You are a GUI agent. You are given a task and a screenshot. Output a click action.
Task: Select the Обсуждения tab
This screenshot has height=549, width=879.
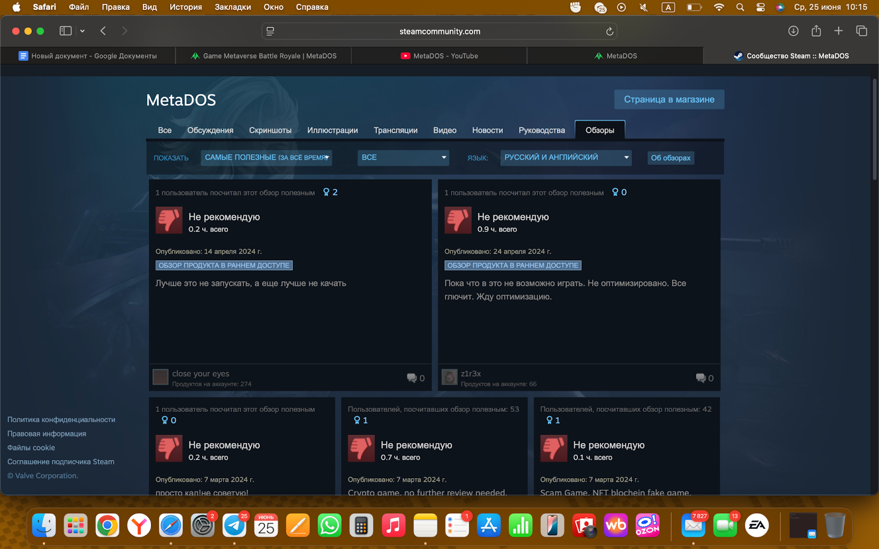[210, 130]
